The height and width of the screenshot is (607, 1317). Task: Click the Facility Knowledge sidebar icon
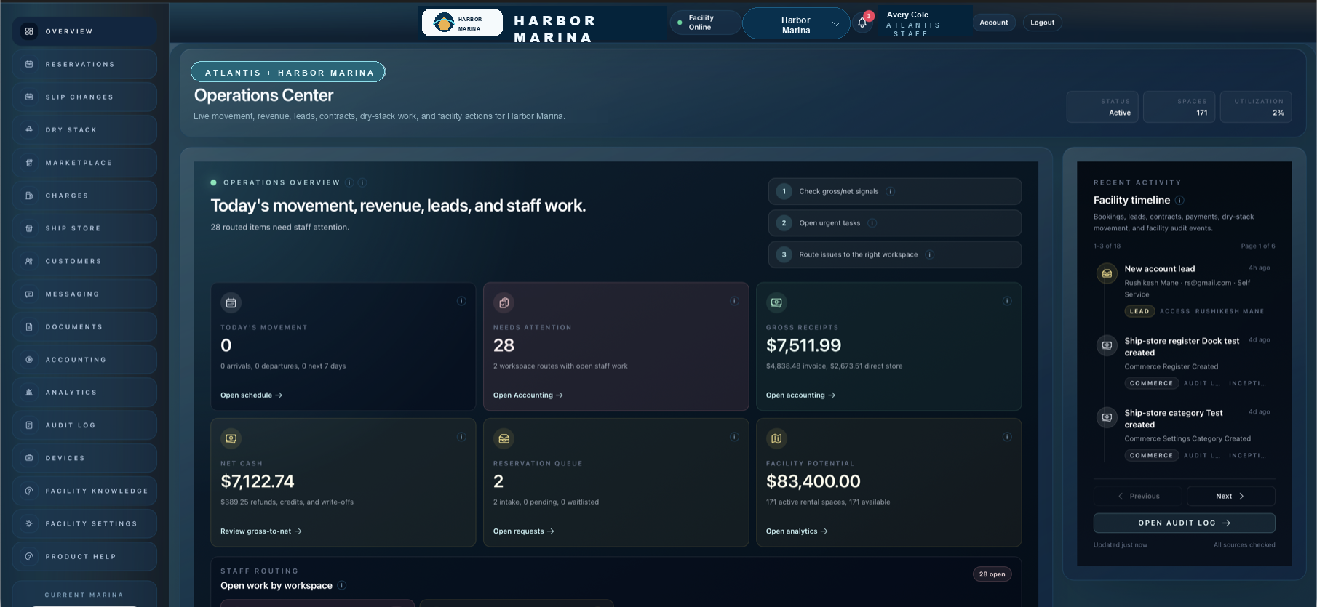tap(29, 491)
